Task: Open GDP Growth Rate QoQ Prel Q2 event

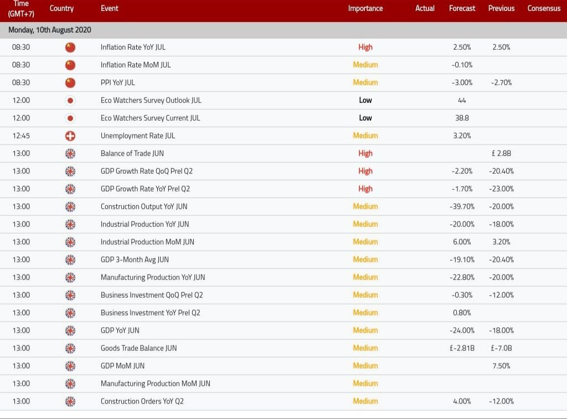Action: (x=146, y=171)
